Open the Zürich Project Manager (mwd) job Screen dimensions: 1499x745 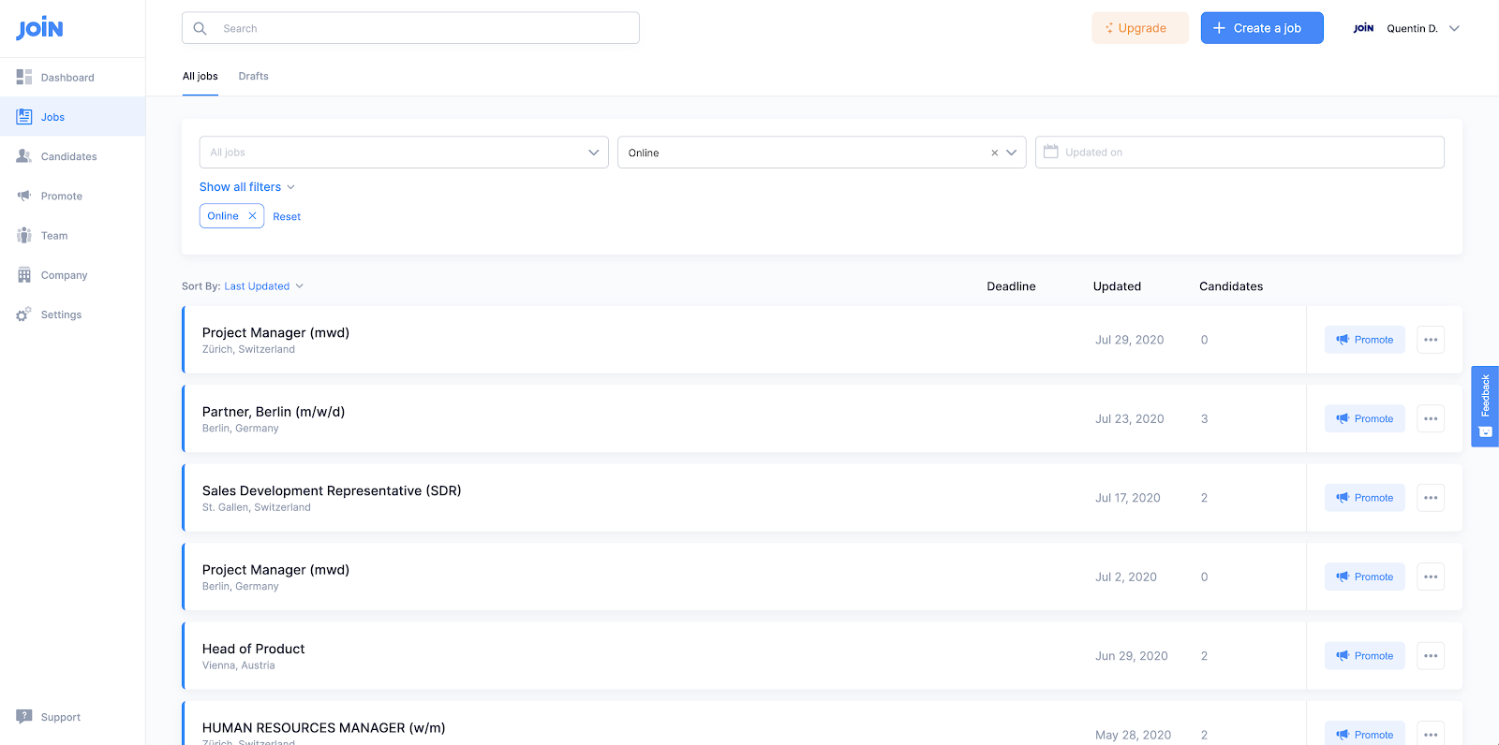click(x=275, y=333)
